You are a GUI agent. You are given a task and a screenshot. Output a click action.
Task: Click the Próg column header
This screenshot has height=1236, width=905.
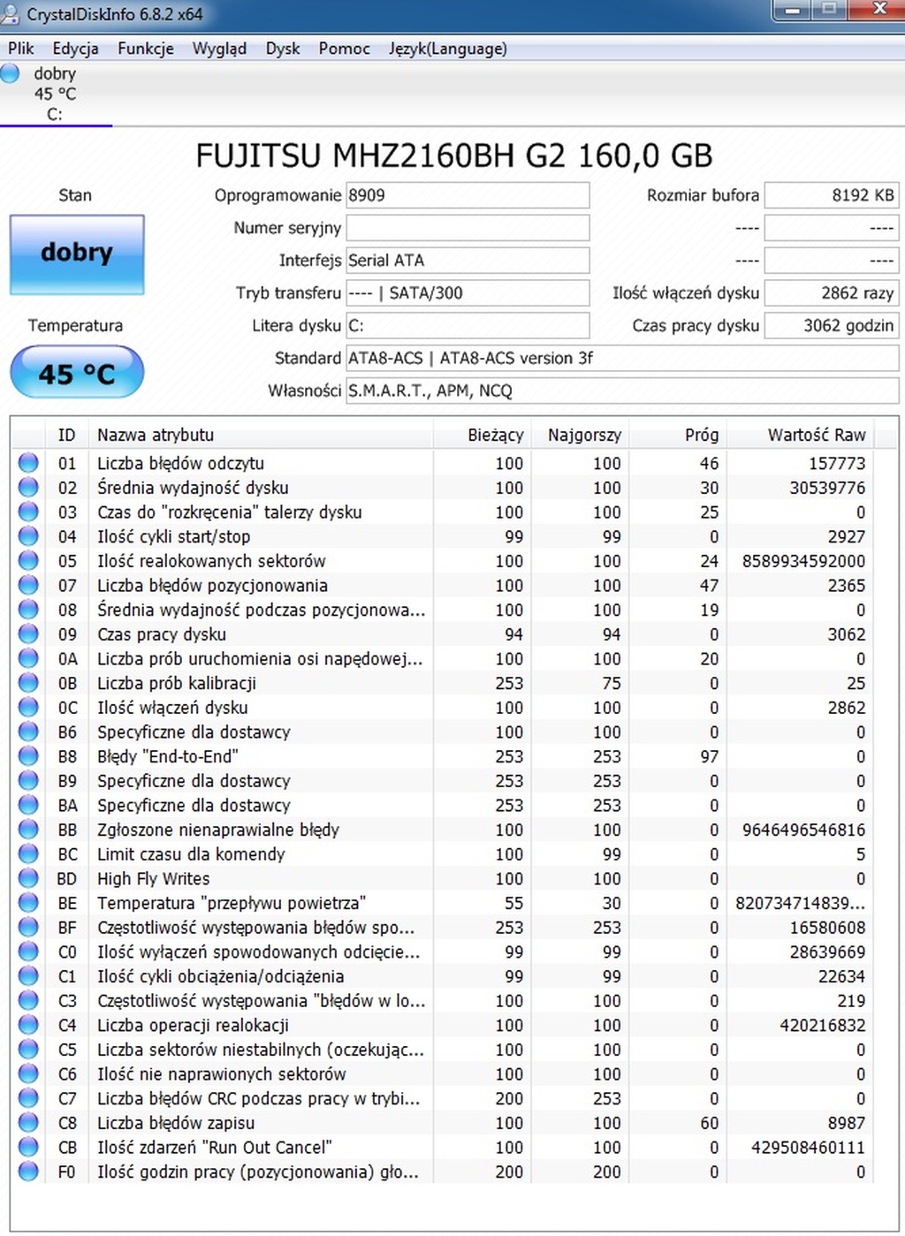coord(677,435)
